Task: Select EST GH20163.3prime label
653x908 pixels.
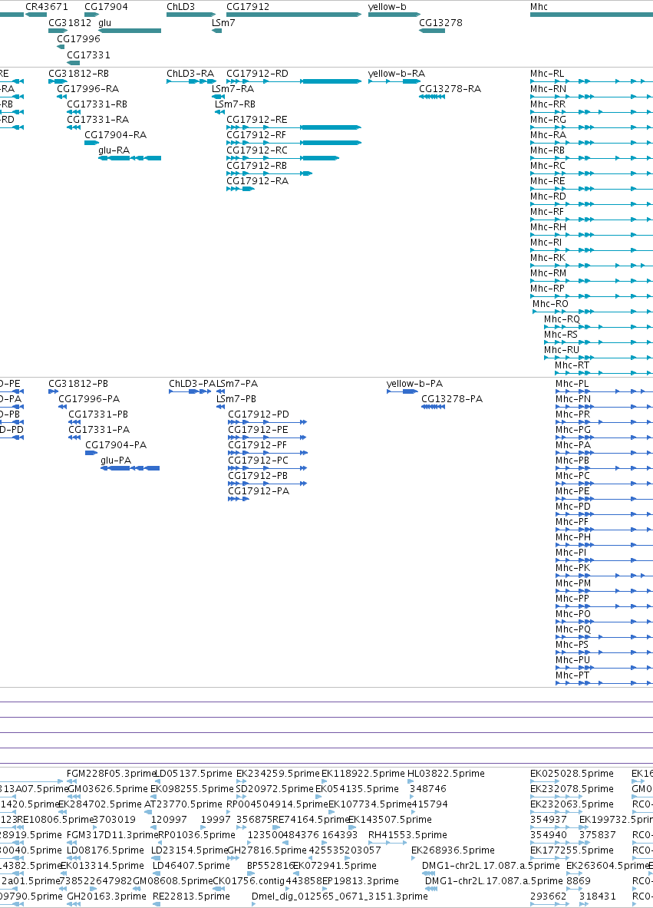Action: point(107,896)
